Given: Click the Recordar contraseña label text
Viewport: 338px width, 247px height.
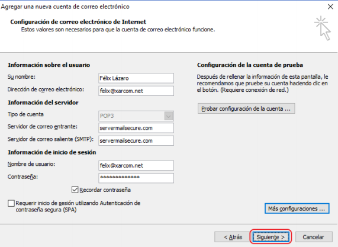Looking at the screenshot, I should point(105,190).
